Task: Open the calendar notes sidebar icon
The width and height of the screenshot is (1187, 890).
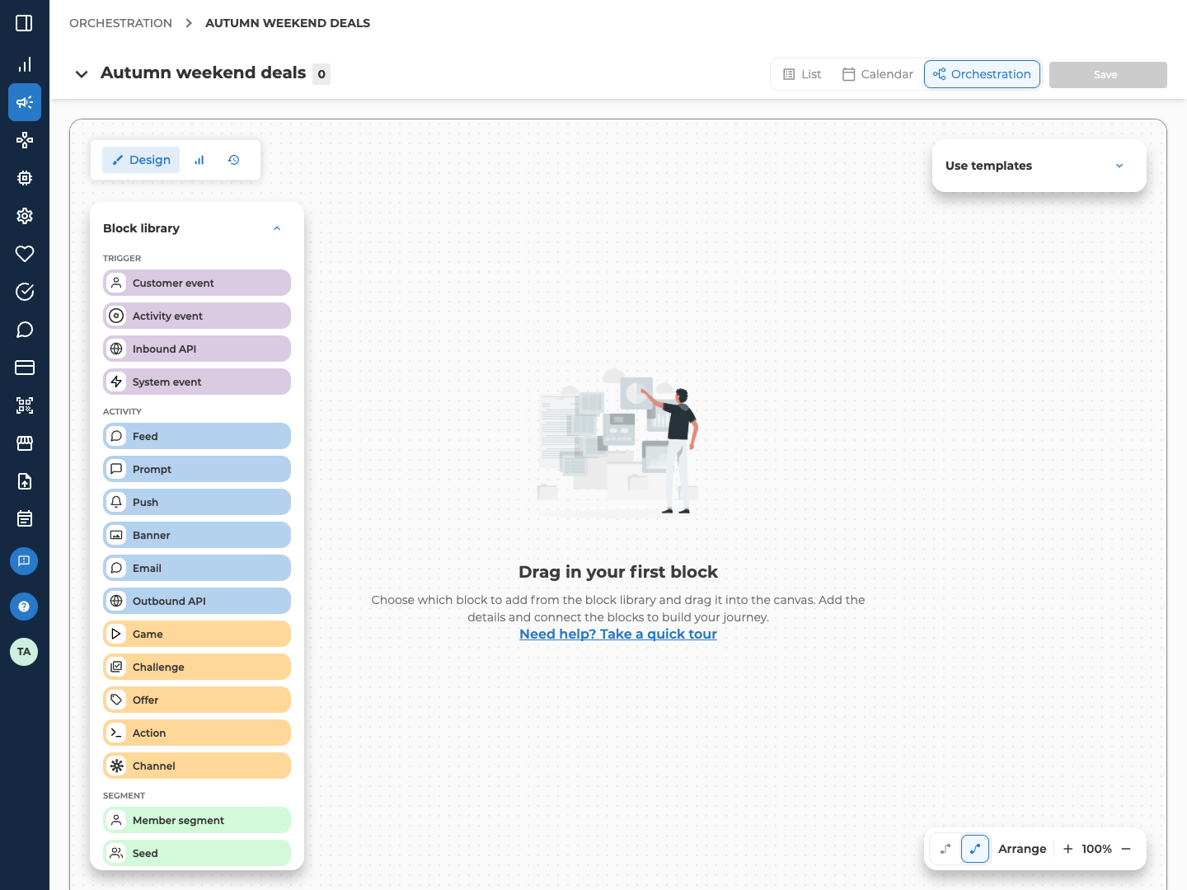Action: [25, 519]
